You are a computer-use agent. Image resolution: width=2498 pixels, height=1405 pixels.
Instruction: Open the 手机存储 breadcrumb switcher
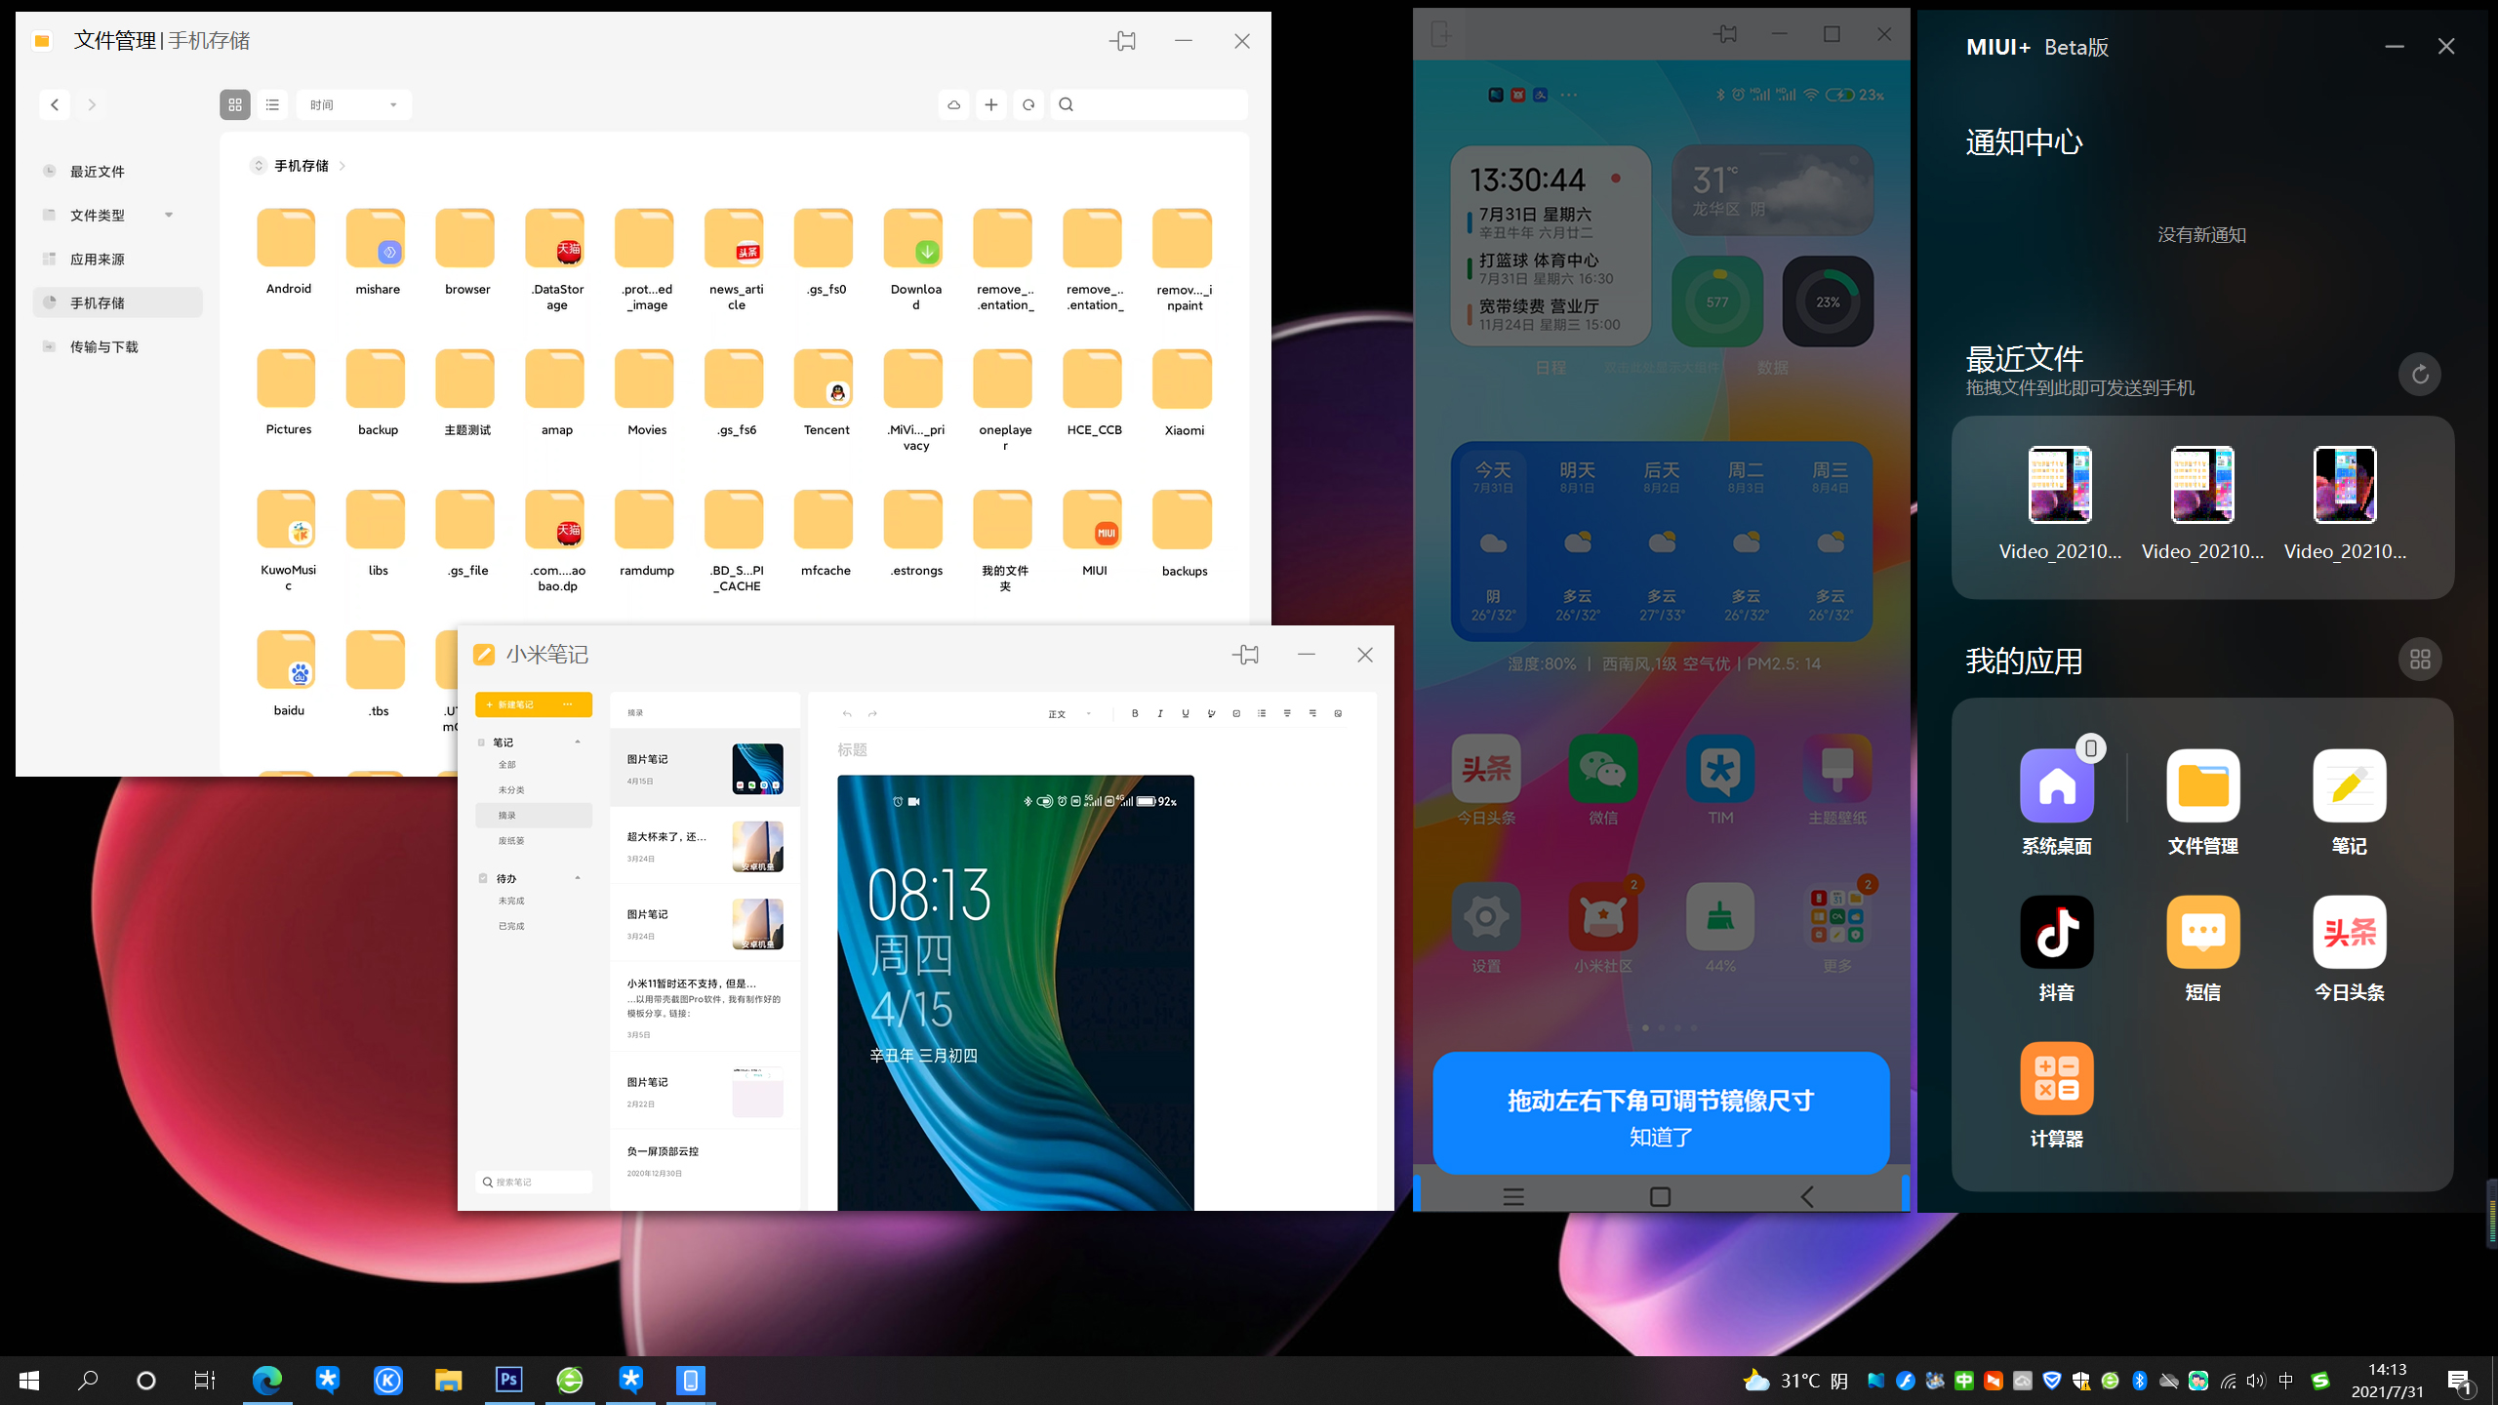[259, 166]
